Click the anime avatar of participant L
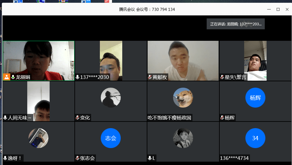 (183, 138)
